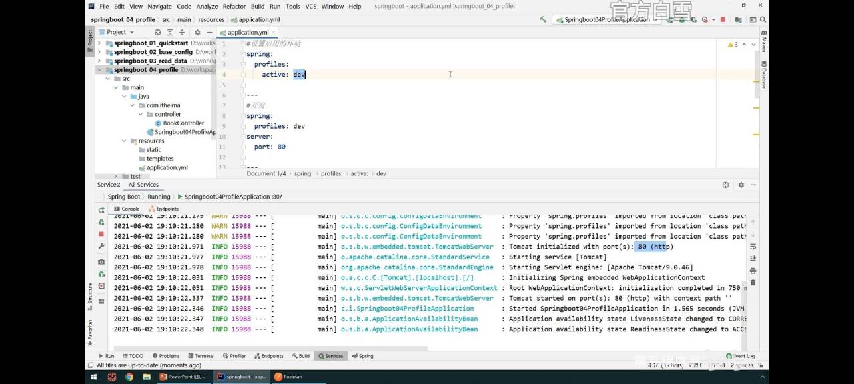
Task: Click Expand All icon in Project panel
Action: click(170, 32)
